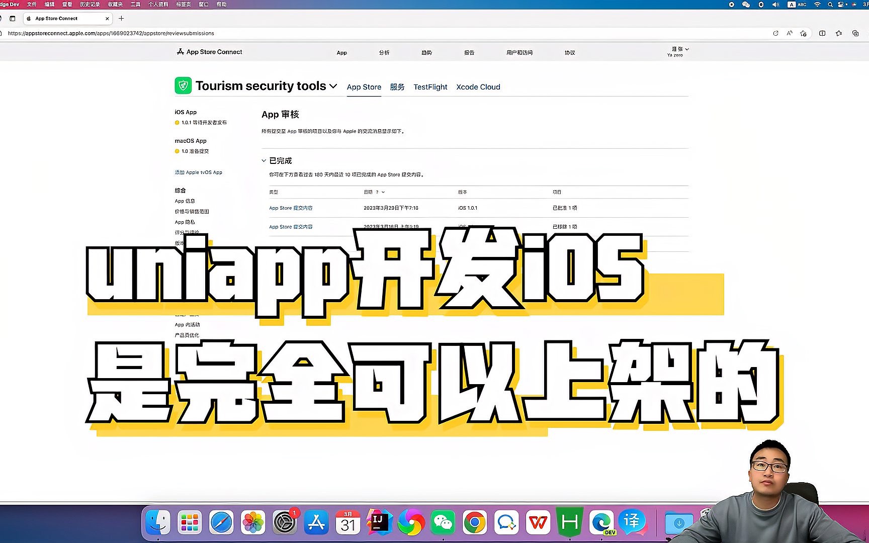This screenshot has height=543, width=869.
Task: Open Control Center in menu bar
Action: [841, 5]
